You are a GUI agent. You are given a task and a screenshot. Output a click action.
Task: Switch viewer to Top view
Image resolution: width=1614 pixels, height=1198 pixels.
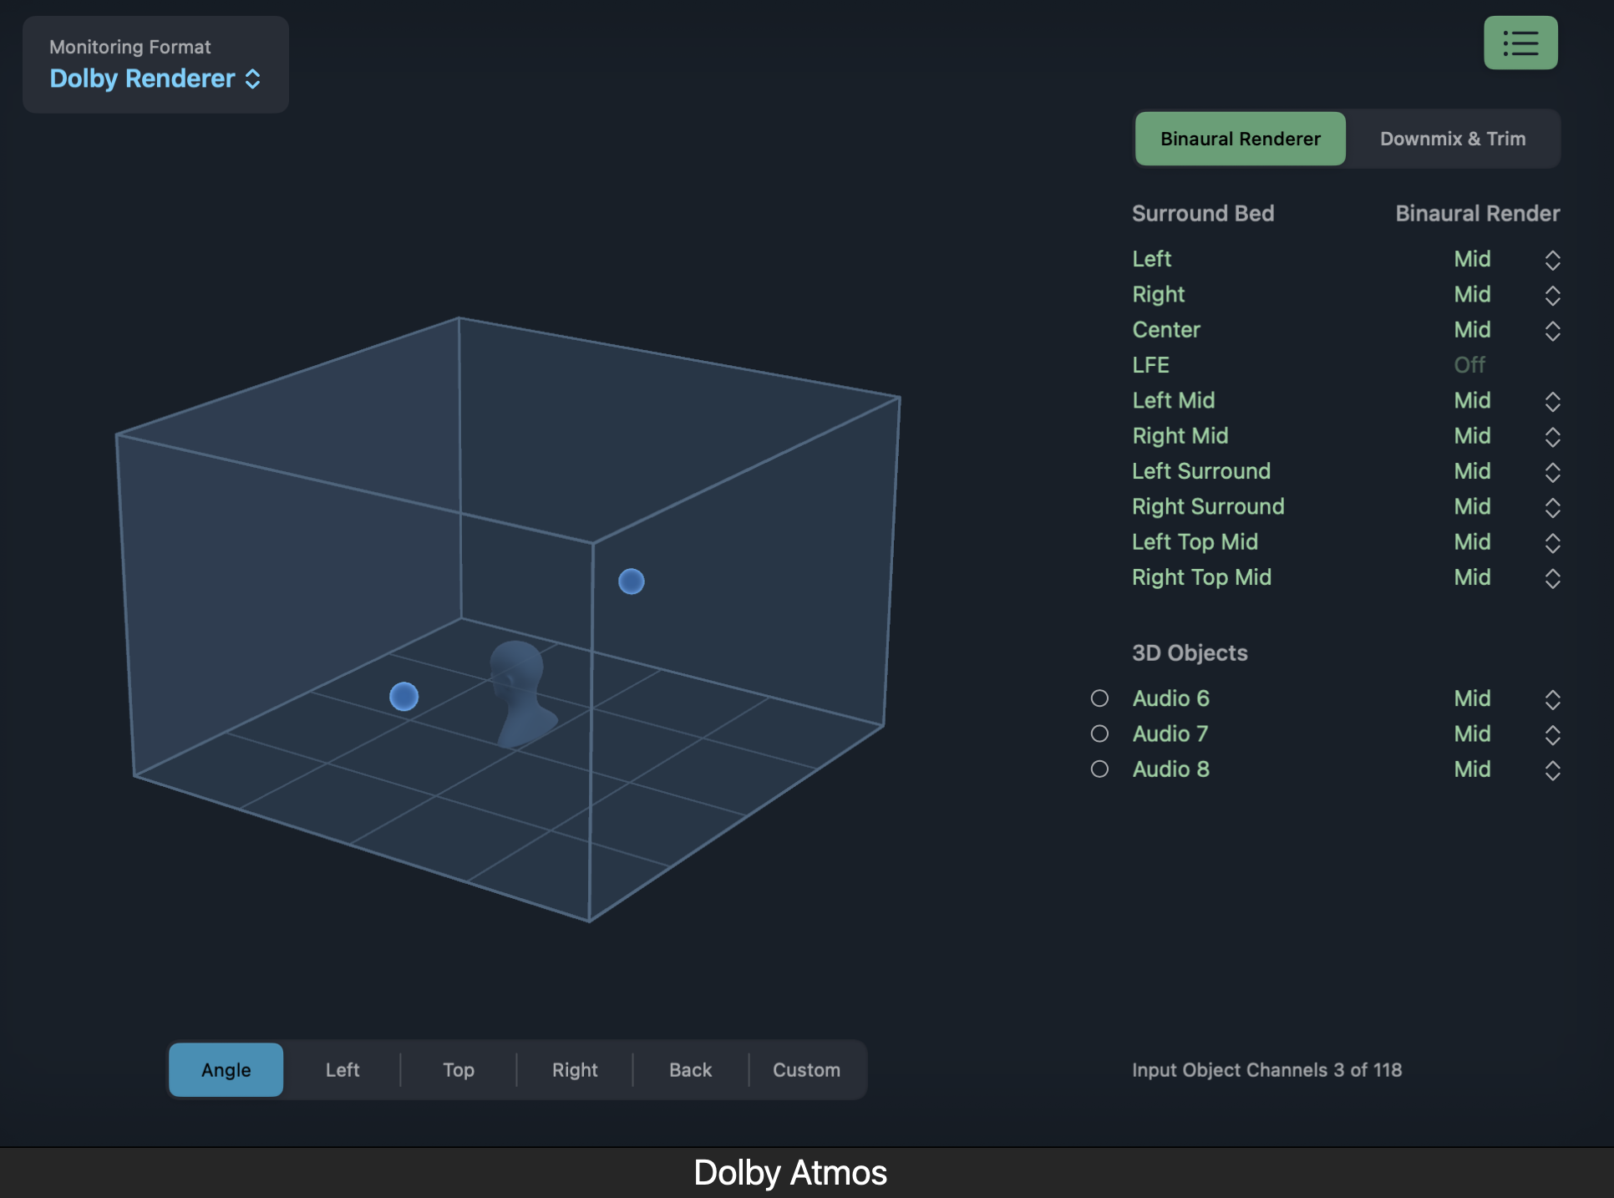(x=459, y=1069)
